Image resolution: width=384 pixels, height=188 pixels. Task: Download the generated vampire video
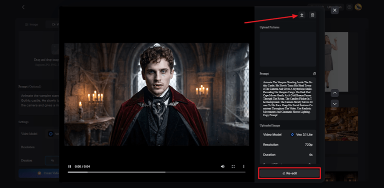pyautogui.click(x=301, y=15)
